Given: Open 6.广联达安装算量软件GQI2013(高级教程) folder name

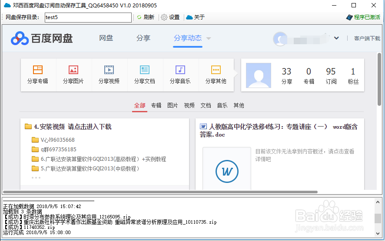Looking at the screenshot, I should (x=103, y=159).
